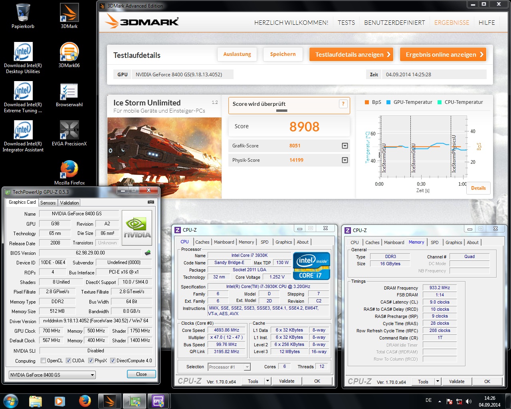Click the blue GPU-Temperatur legend swatch
Image resolution: width=511 pixels, height=409 pixels.
tap(388, 102)
